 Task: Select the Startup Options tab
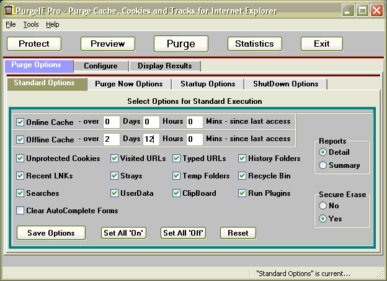(x=208, y=84)
